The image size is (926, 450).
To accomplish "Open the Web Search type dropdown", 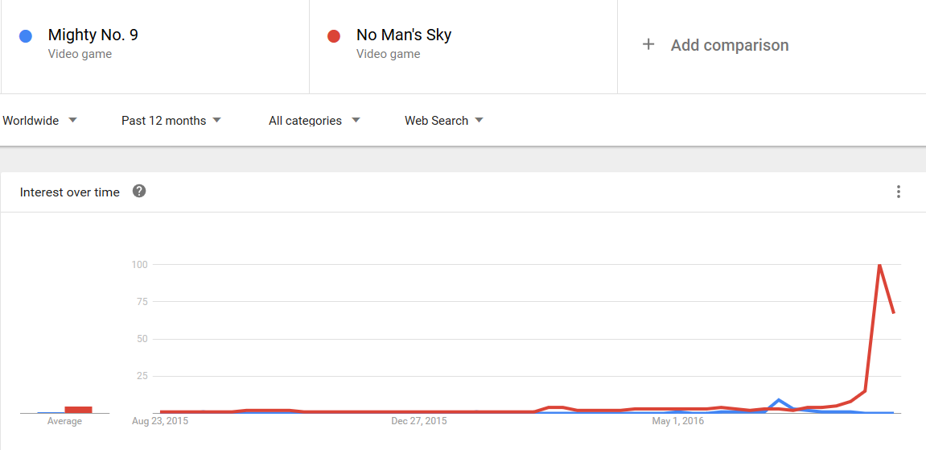I will tap(443, 121).
